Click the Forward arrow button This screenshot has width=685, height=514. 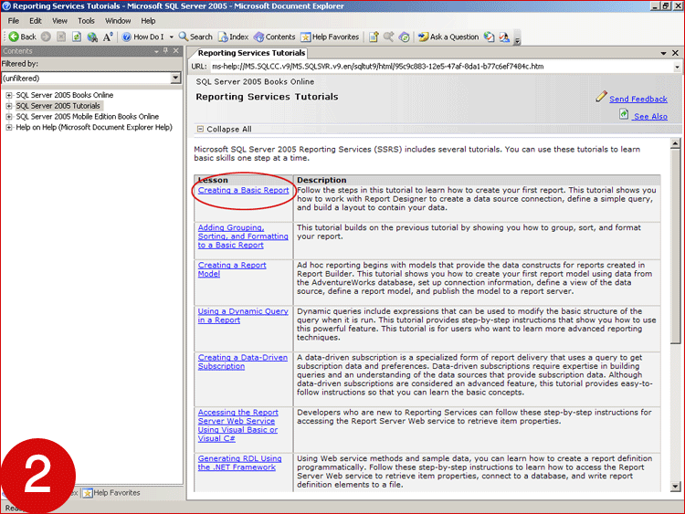46,37
